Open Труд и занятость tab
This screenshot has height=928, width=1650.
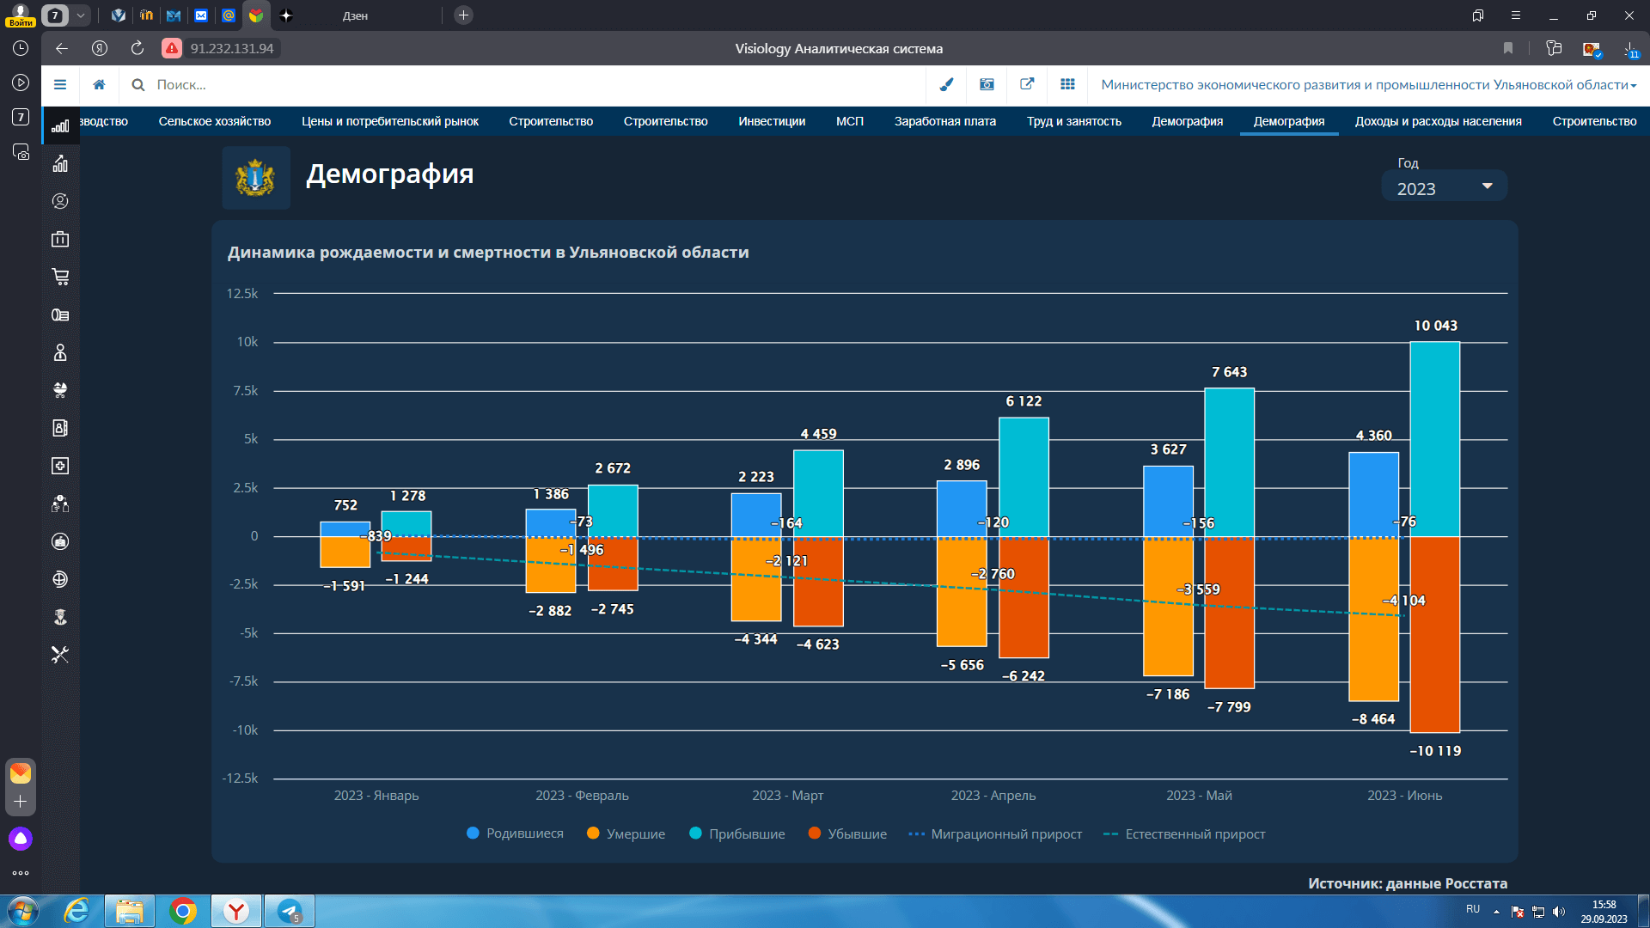1074,121
